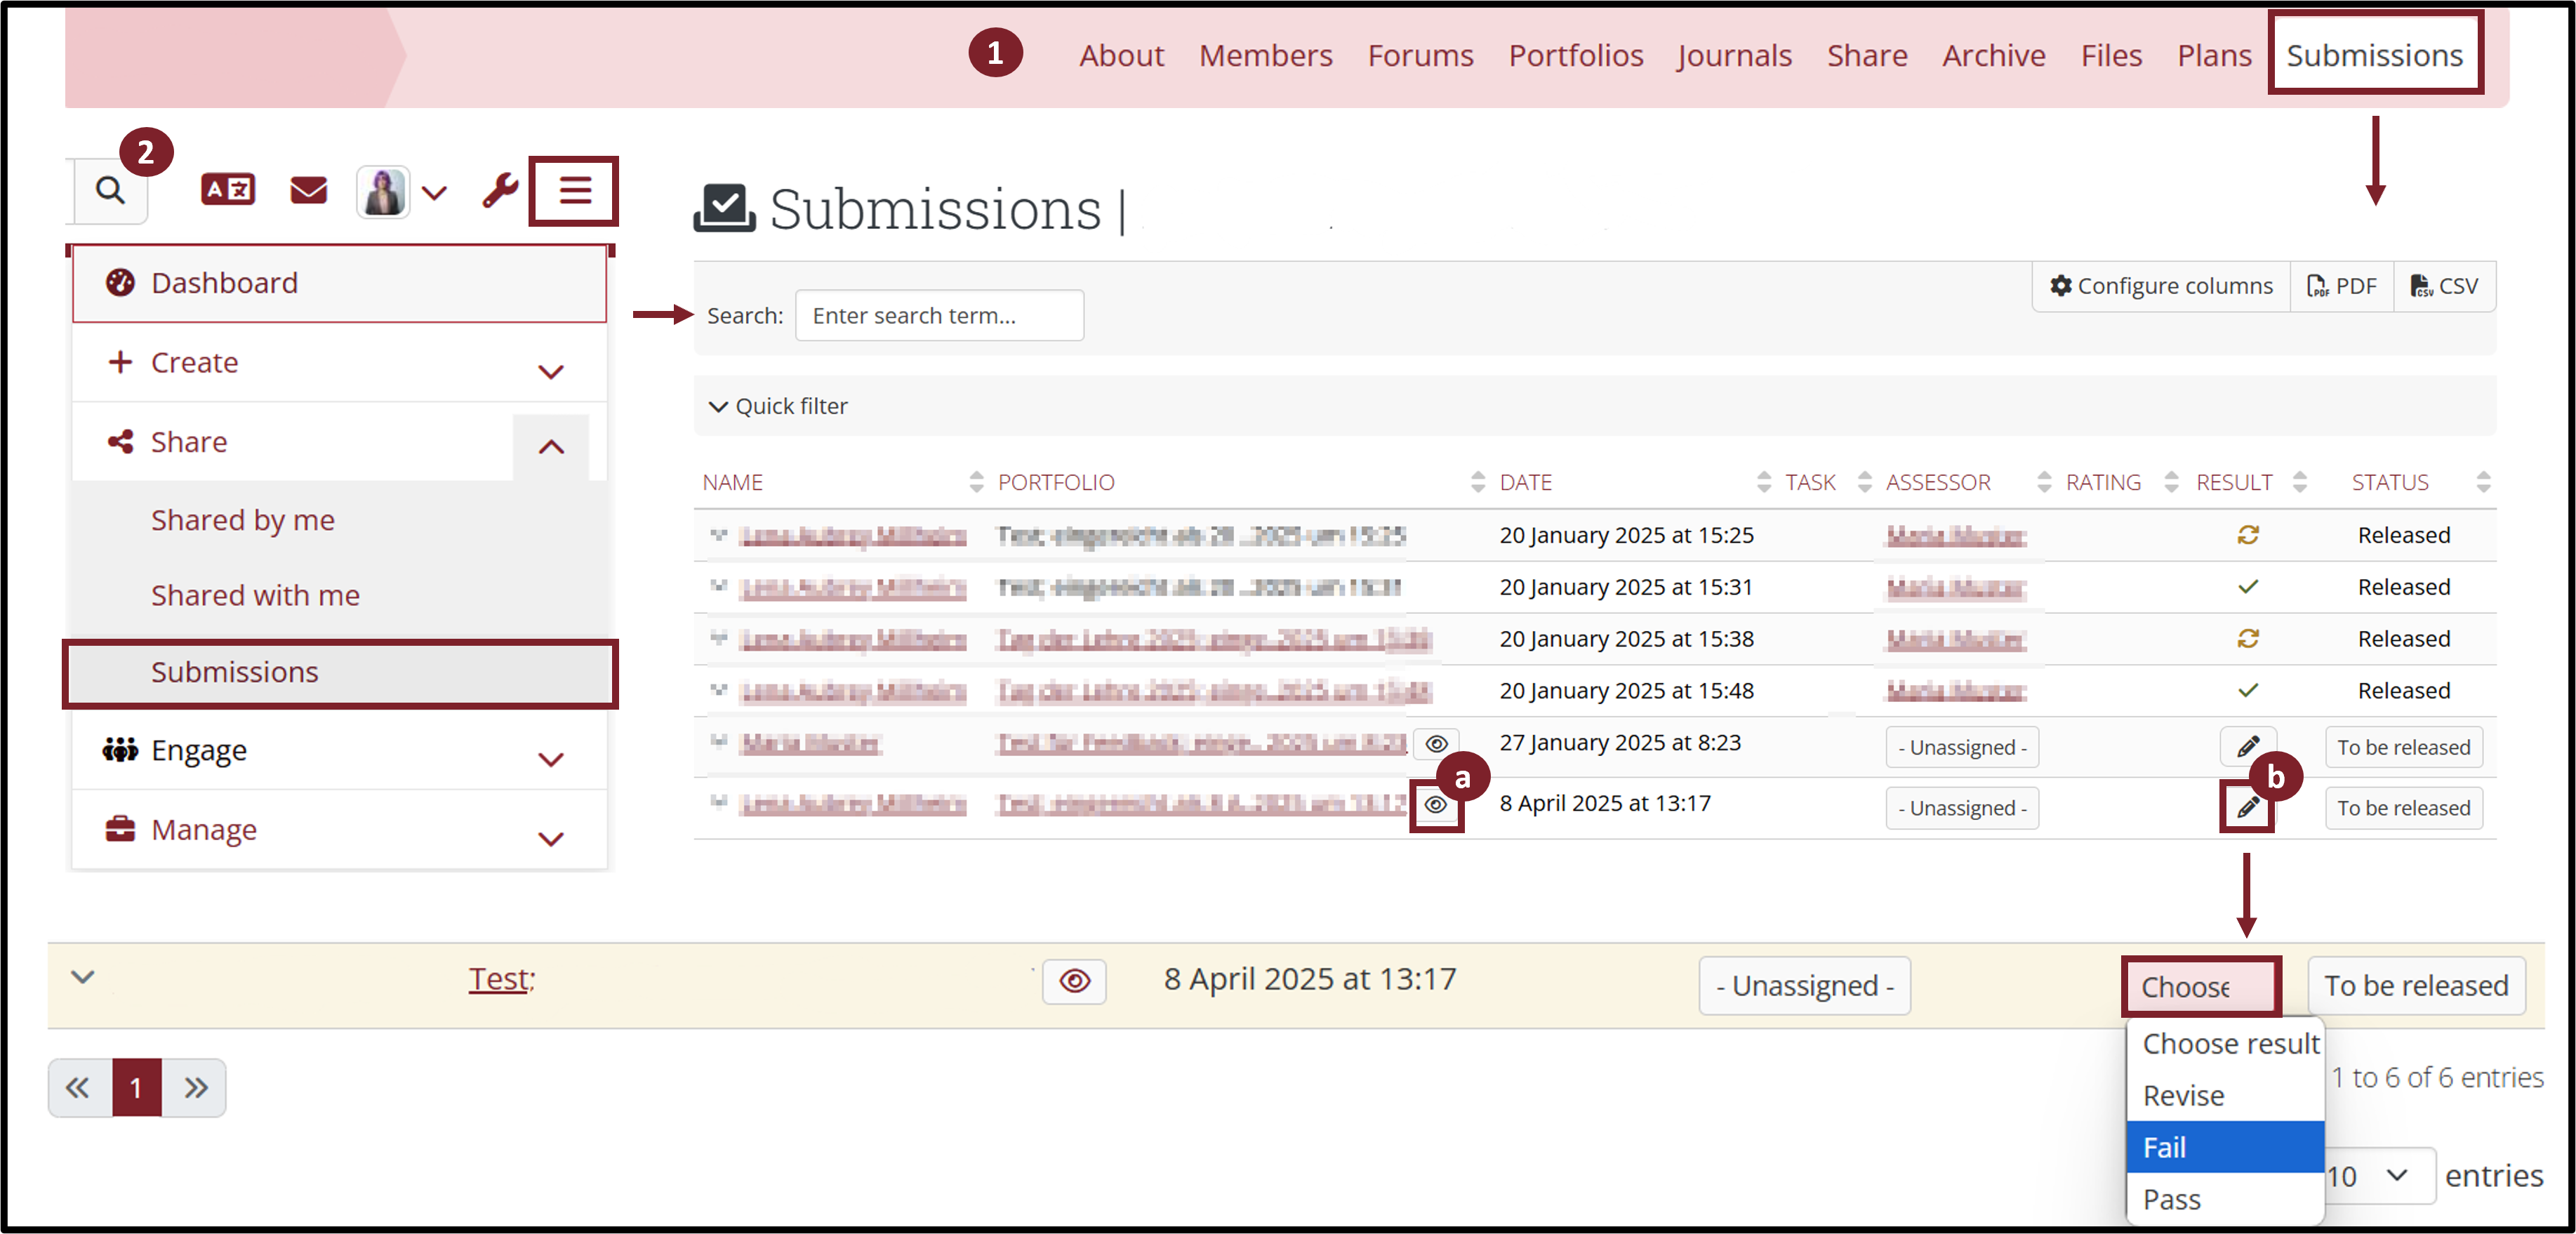Expand the Create menu section
2576x1234 pixels.
coord(550,372)
